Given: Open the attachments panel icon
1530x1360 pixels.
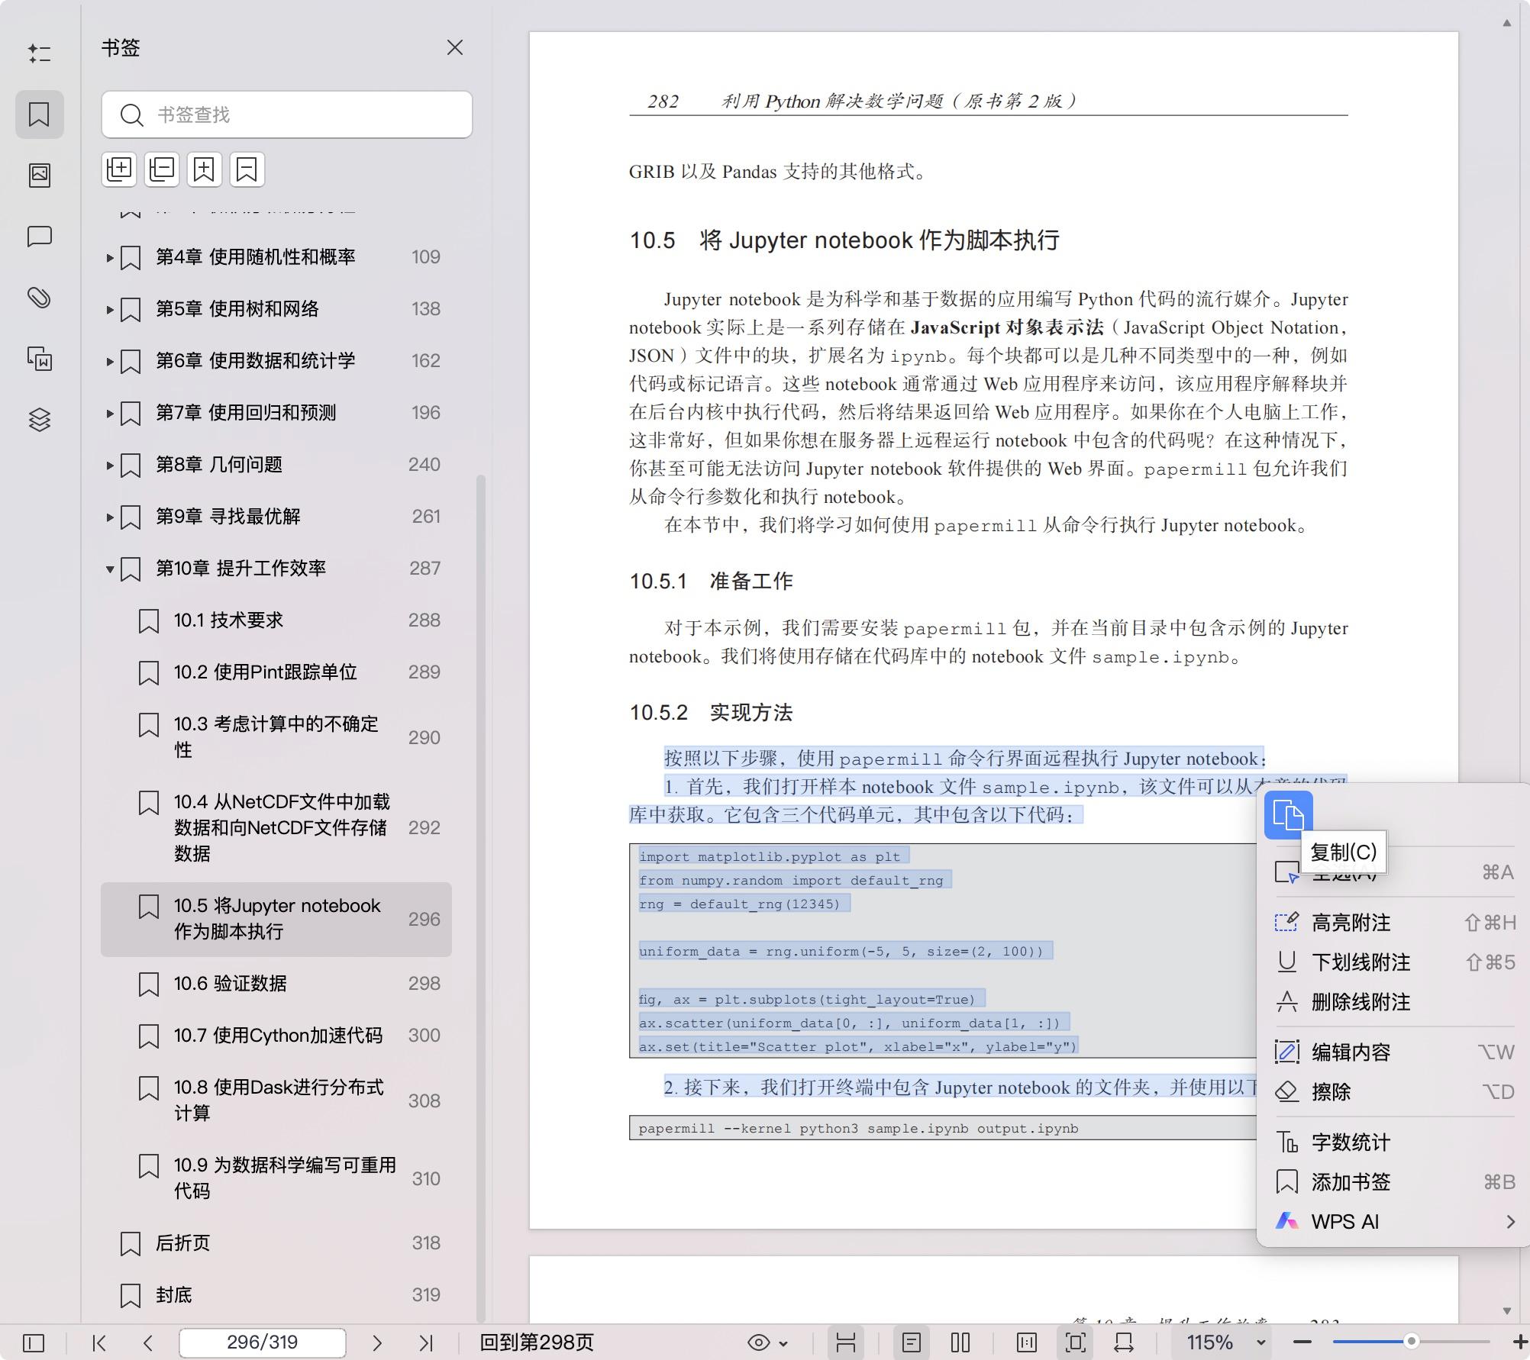Looking at the screenshot, I should 40,298.
